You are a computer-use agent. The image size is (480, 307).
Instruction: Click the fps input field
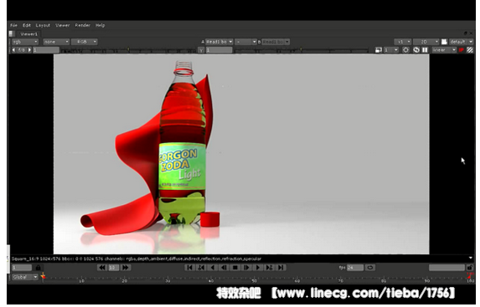355,268
